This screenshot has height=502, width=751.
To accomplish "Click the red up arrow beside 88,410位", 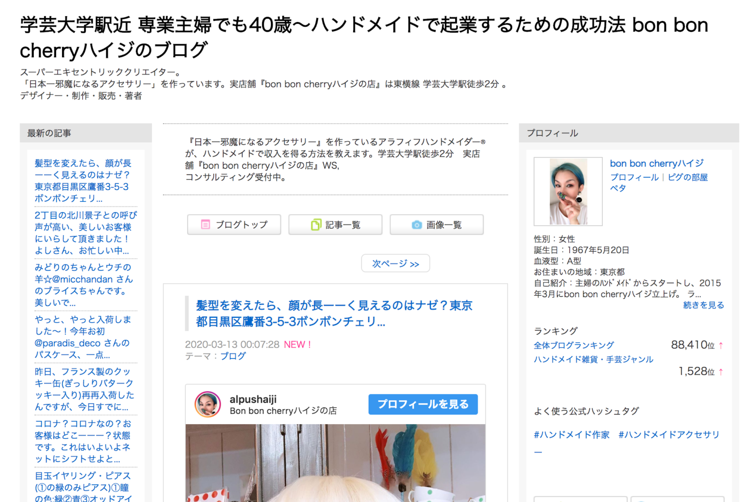I will [x=721, y=345].
